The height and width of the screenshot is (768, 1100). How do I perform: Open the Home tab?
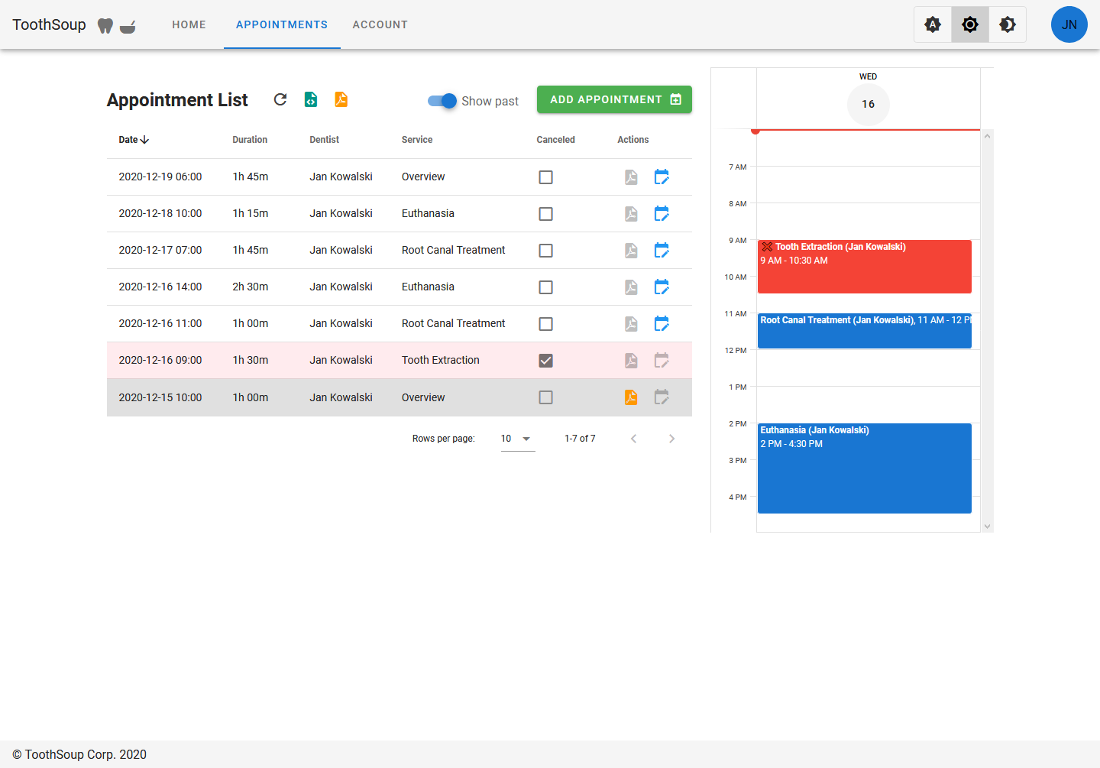(189, 24)
